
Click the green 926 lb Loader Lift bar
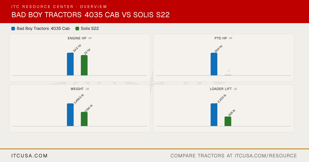[228, 121]
